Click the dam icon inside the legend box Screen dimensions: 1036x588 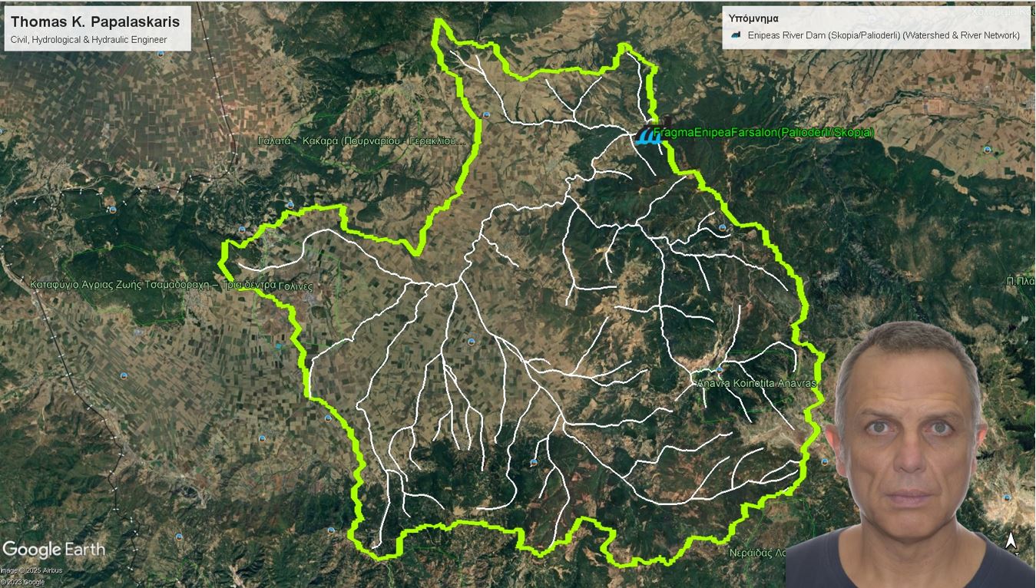click(x=736, y=35)
